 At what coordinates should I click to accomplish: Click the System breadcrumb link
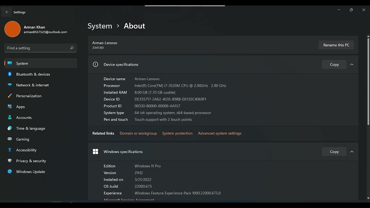point(100,26)
